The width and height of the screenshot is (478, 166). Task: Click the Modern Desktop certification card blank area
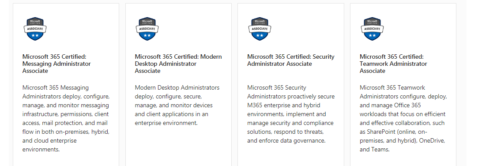click(178, 147)
